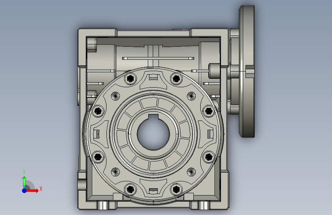
Task: Click the green Y axis arrow of triad
Action: (24, 182)
